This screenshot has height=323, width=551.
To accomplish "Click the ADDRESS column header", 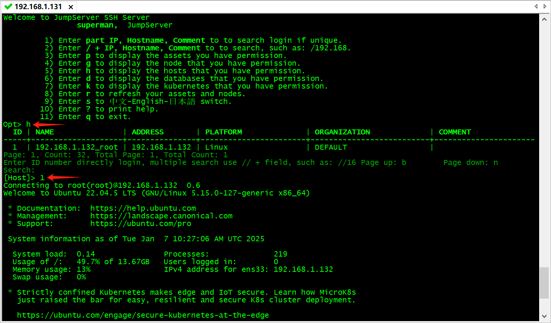I will click(x=148, y=132).
